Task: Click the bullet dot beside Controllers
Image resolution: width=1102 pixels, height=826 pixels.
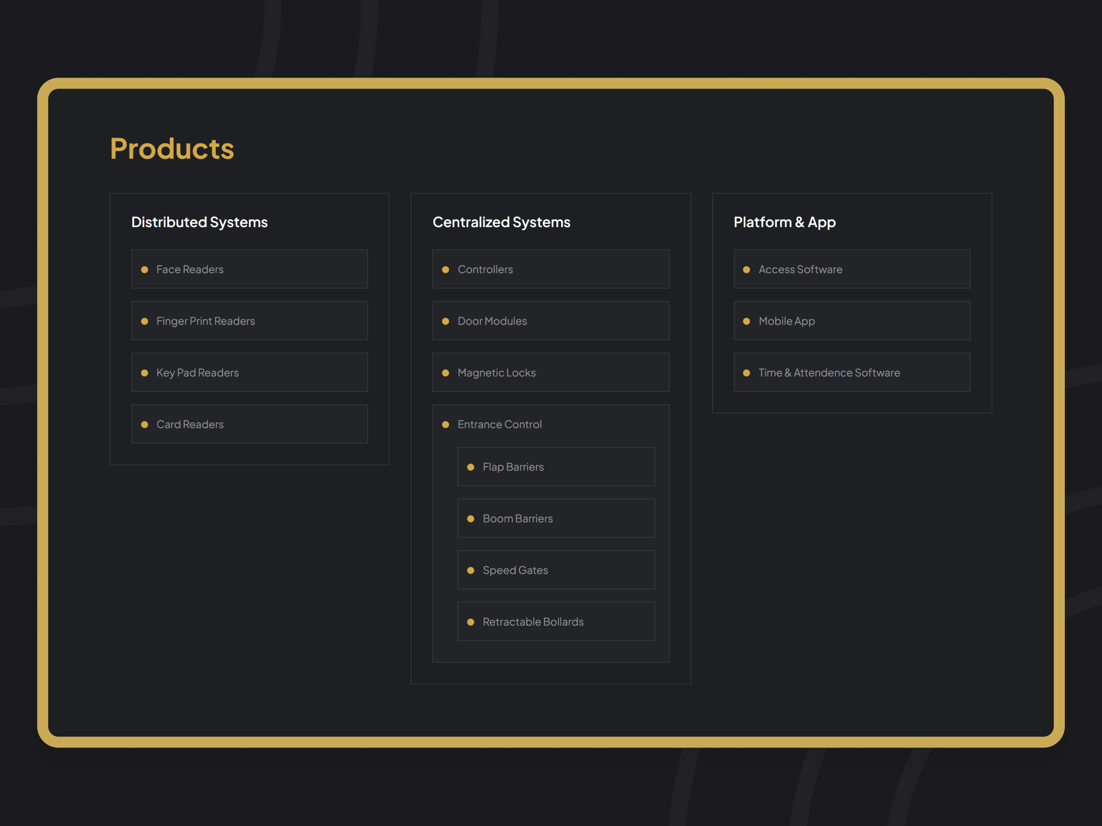Action: click(x=445, y=269)
